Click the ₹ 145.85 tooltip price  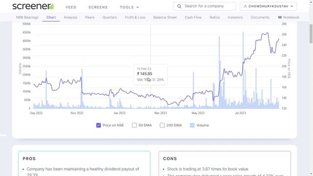145,74
